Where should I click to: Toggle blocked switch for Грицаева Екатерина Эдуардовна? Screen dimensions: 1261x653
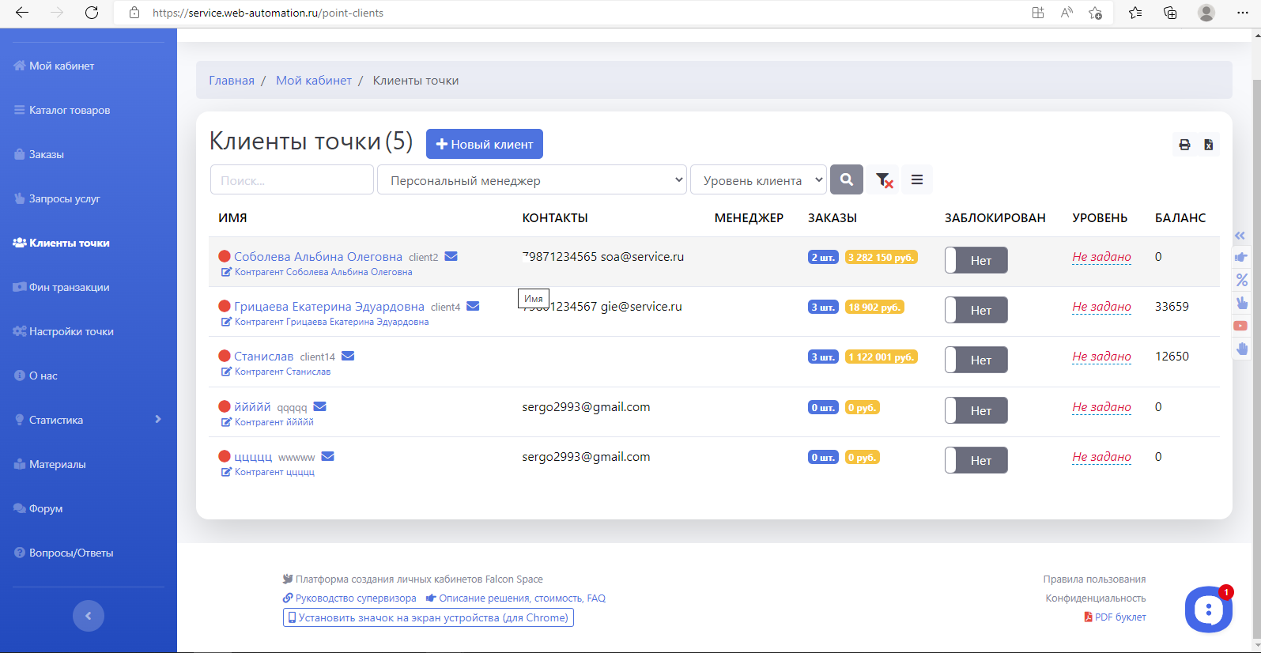pos(976,310)
